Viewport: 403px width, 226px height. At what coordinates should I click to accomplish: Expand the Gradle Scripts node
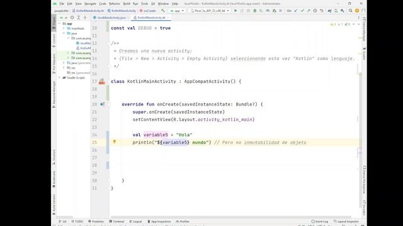pyautogui.click(x=60, y=78)
